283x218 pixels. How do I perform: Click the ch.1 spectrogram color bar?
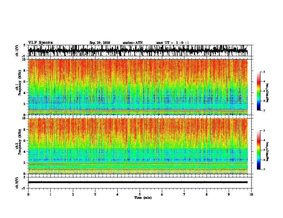(x=258, y=91)
